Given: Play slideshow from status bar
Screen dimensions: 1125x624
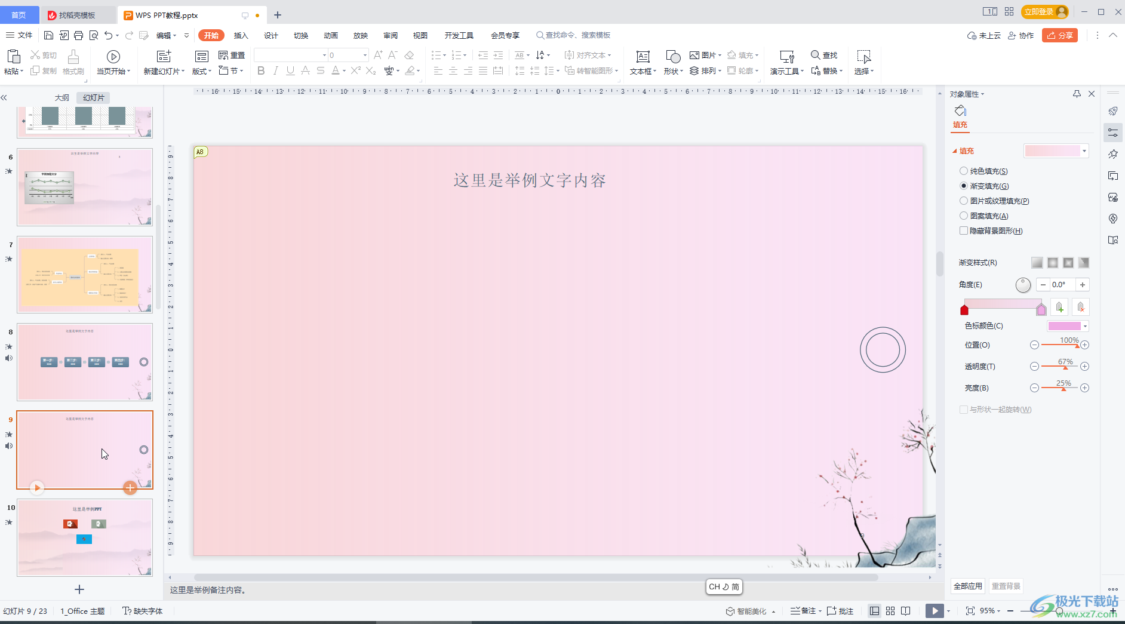Looking at the screenshot, I should point(935,611).
